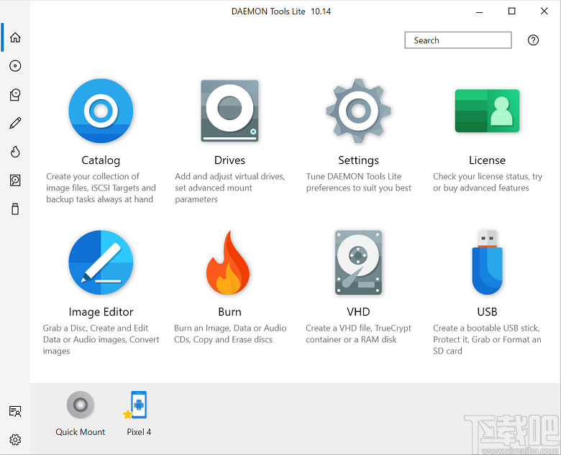Image resolution: width=561 pixels, height=455 pixels.
Task: Open the Catalog title link
Action: (x=101, y=160)
